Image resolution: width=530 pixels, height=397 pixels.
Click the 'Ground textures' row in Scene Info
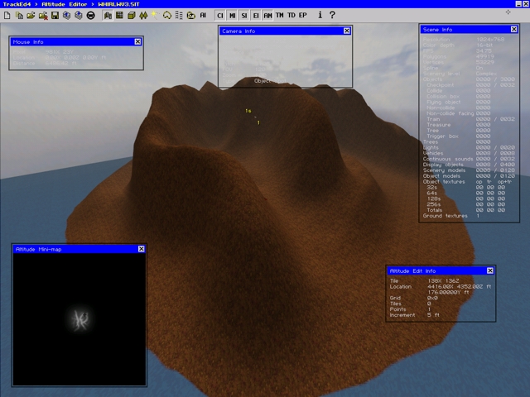(450, 216)
